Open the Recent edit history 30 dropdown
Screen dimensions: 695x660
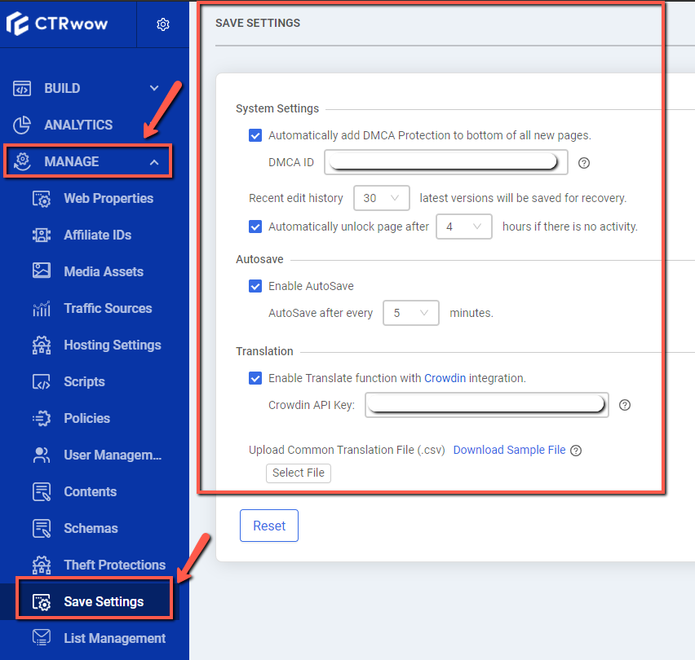pyautogui.click(x=381, y=198)
